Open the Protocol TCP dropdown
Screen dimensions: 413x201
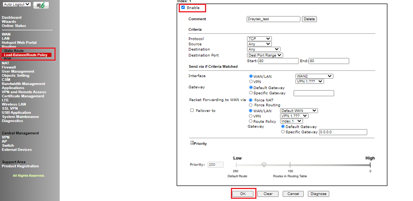coord(259,39)
